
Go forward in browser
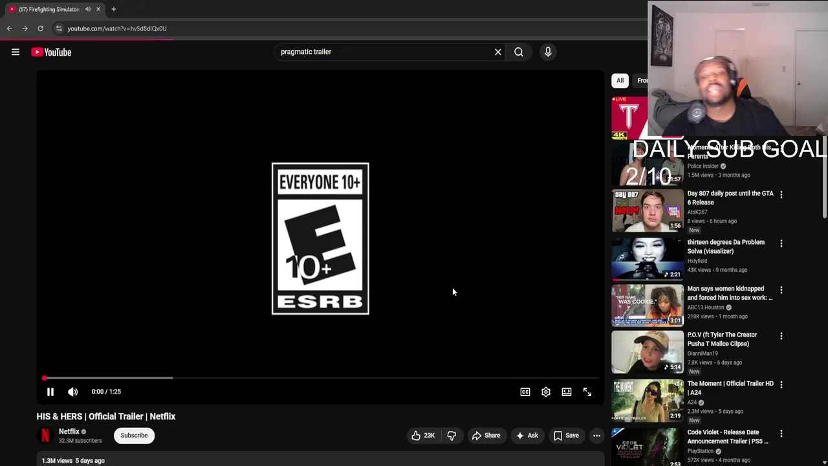click(x=25, y=28)
